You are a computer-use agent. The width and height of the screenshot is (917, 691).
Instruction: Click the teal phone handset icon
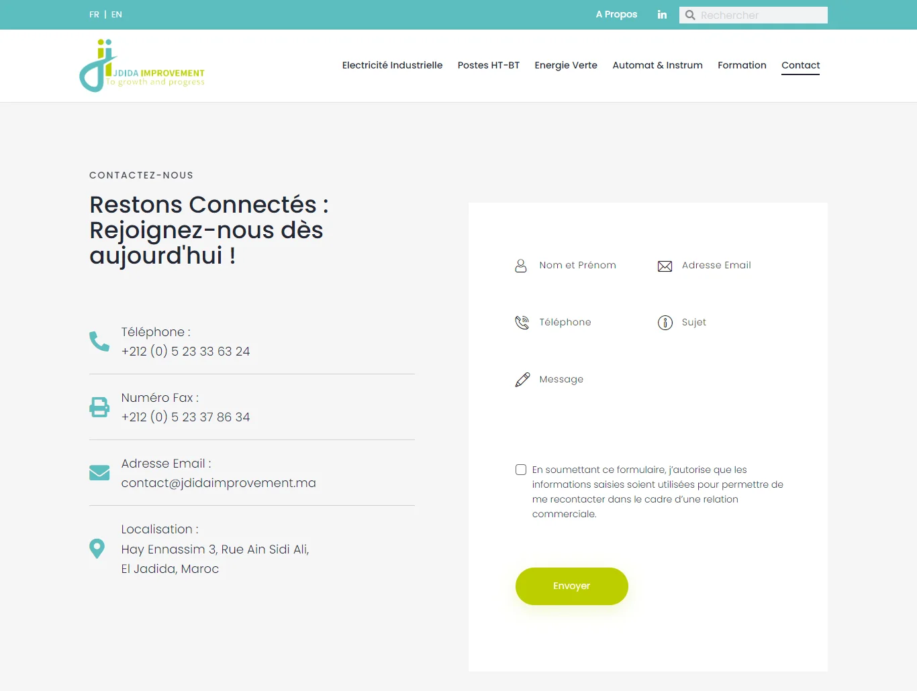click(x=99, y=341)
